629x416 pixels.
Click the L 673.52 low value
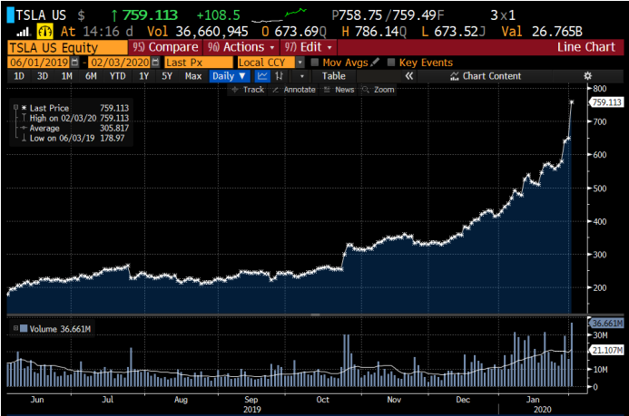click(453, 31)
